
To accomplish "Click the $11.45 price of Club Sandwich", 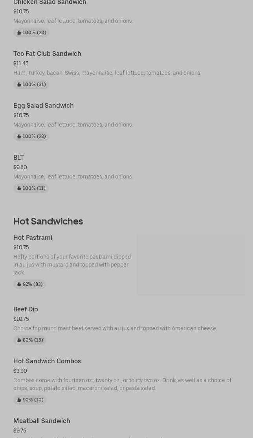I will click(x=21, y=63).
